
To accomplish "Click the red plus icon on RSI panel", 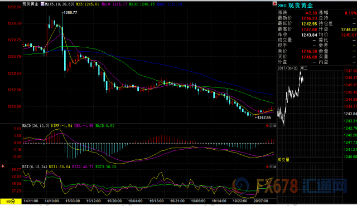I will 267,167.
